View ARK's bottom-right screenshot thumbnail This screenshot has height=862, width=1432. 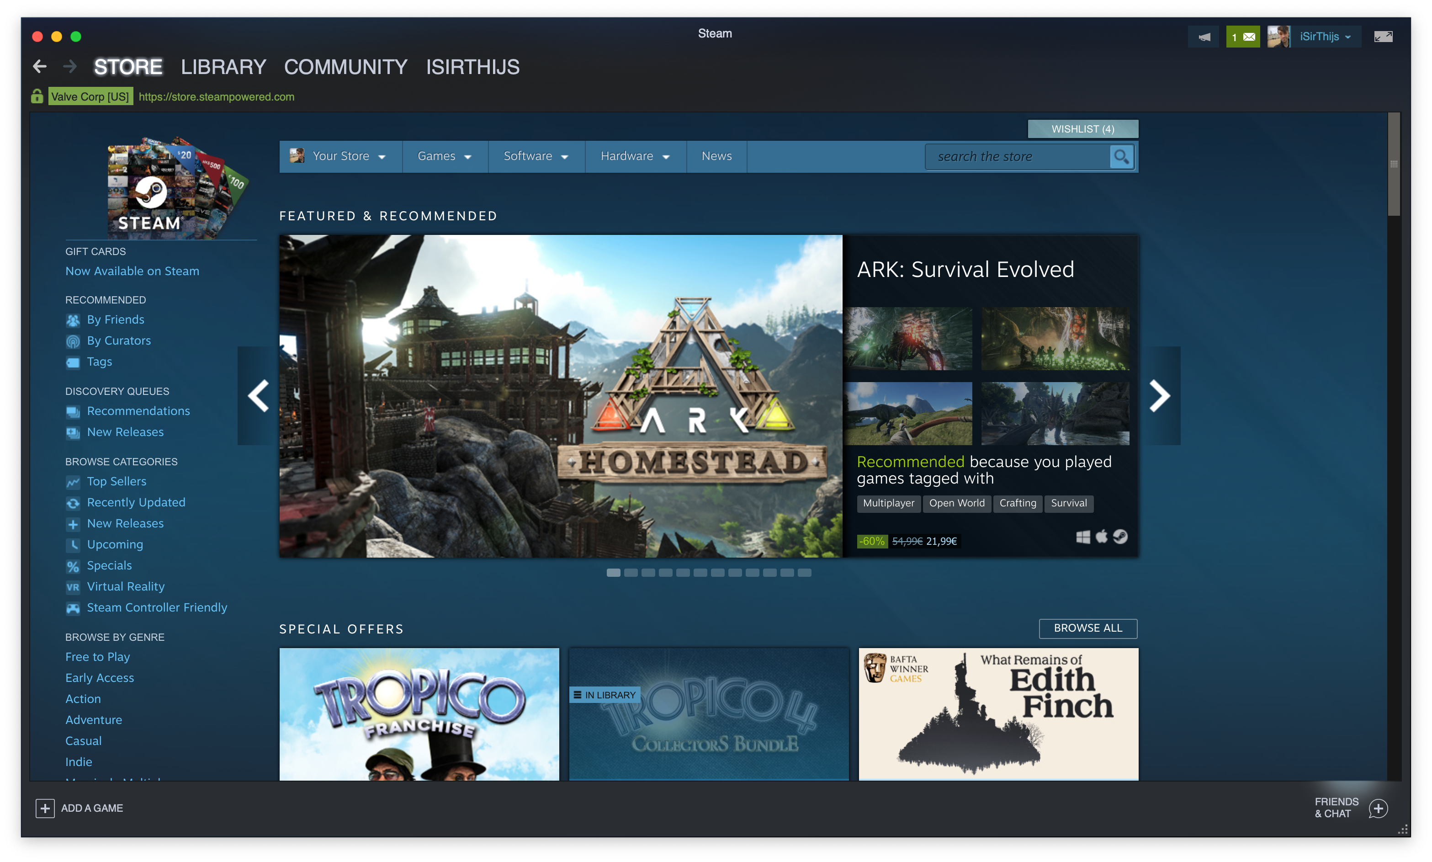point(1055,413)
